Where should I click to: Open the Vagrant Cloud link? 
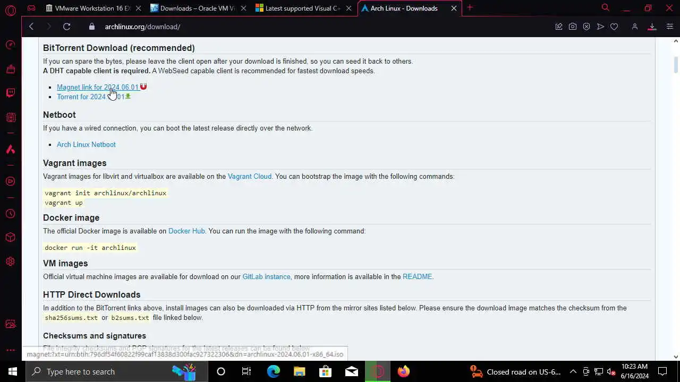point(250,176)
